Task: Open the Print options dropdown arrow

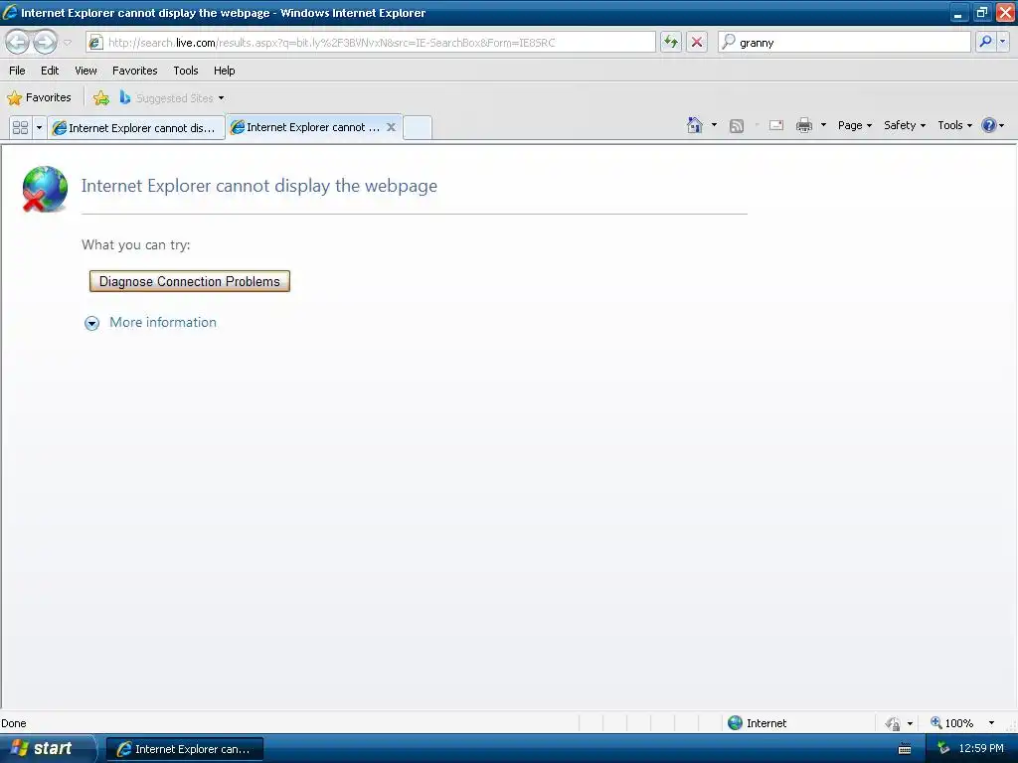Action: click(823, 124)
